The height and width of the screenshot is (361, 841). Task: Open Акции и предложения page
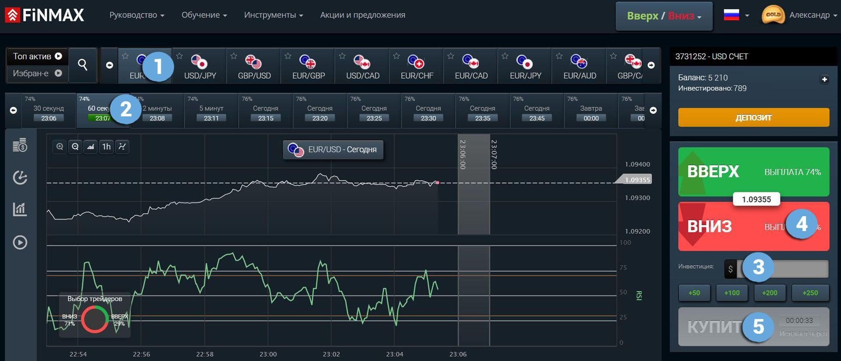tap(363, 15)
